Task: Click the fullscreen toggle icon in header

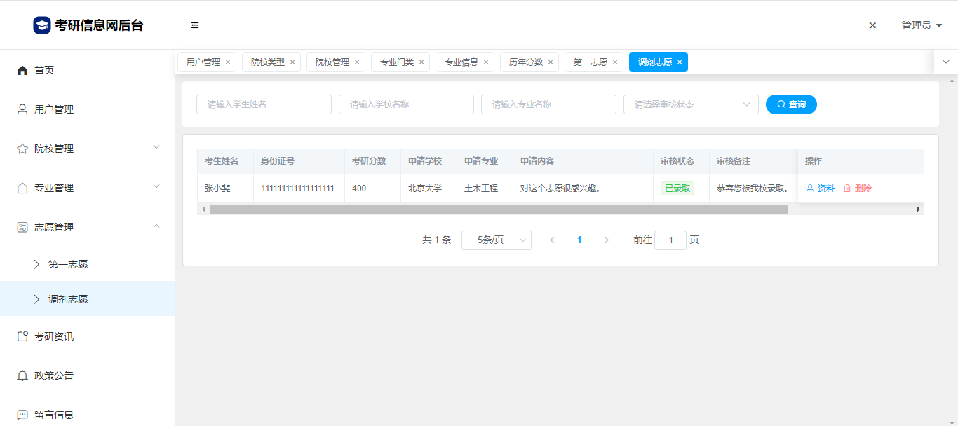Action: [x=872, y=25]
